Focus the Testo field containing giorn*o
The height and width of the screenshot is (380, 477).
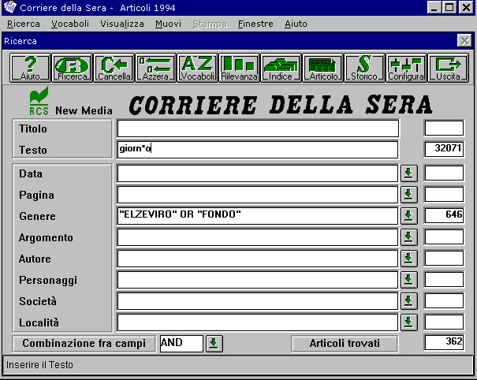pos(258,150)
